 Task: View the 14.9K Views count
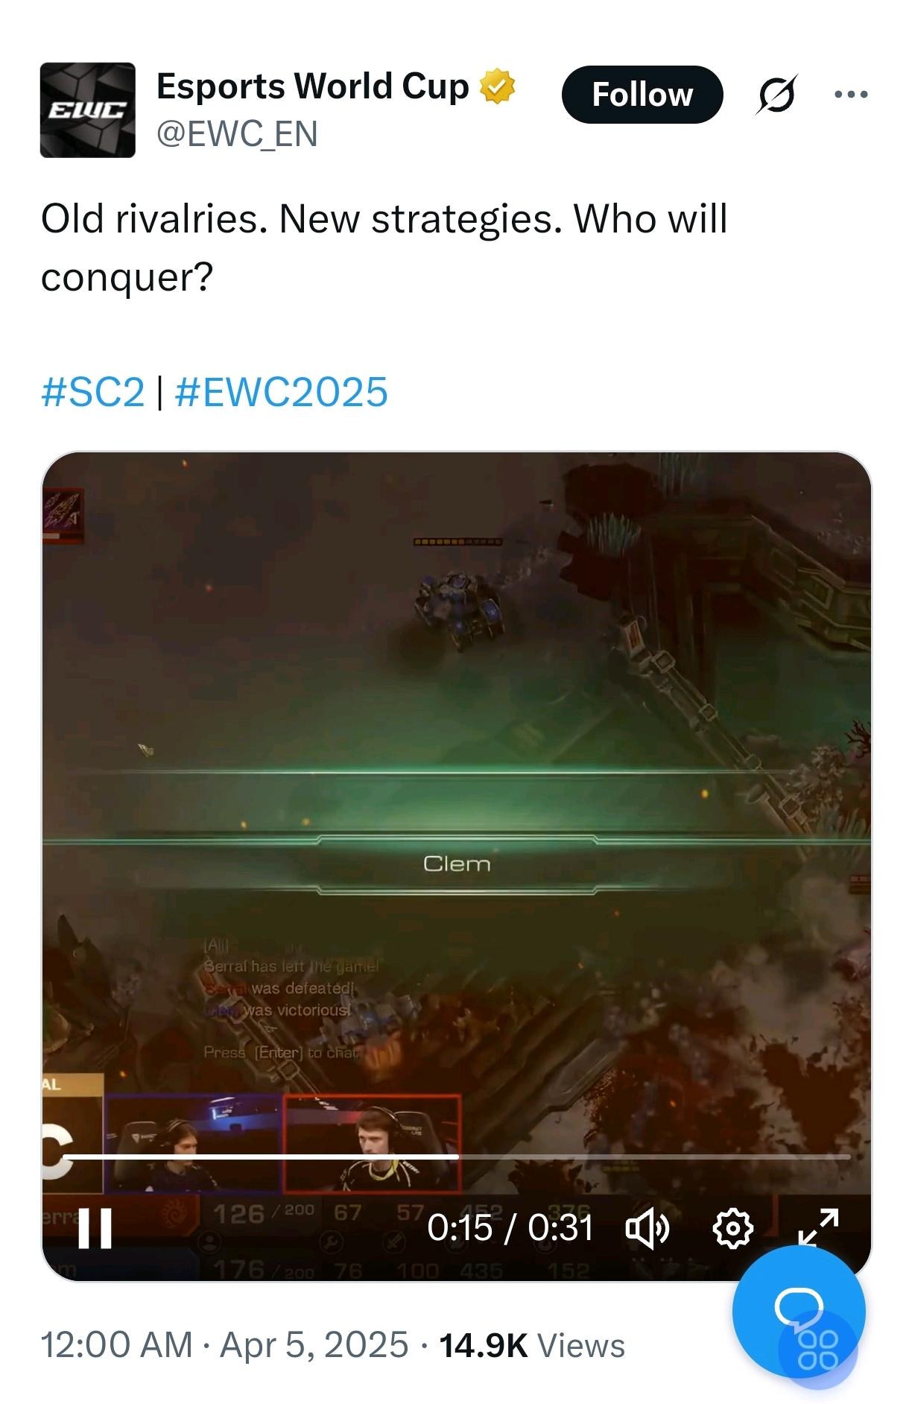tap(532, 1345)
